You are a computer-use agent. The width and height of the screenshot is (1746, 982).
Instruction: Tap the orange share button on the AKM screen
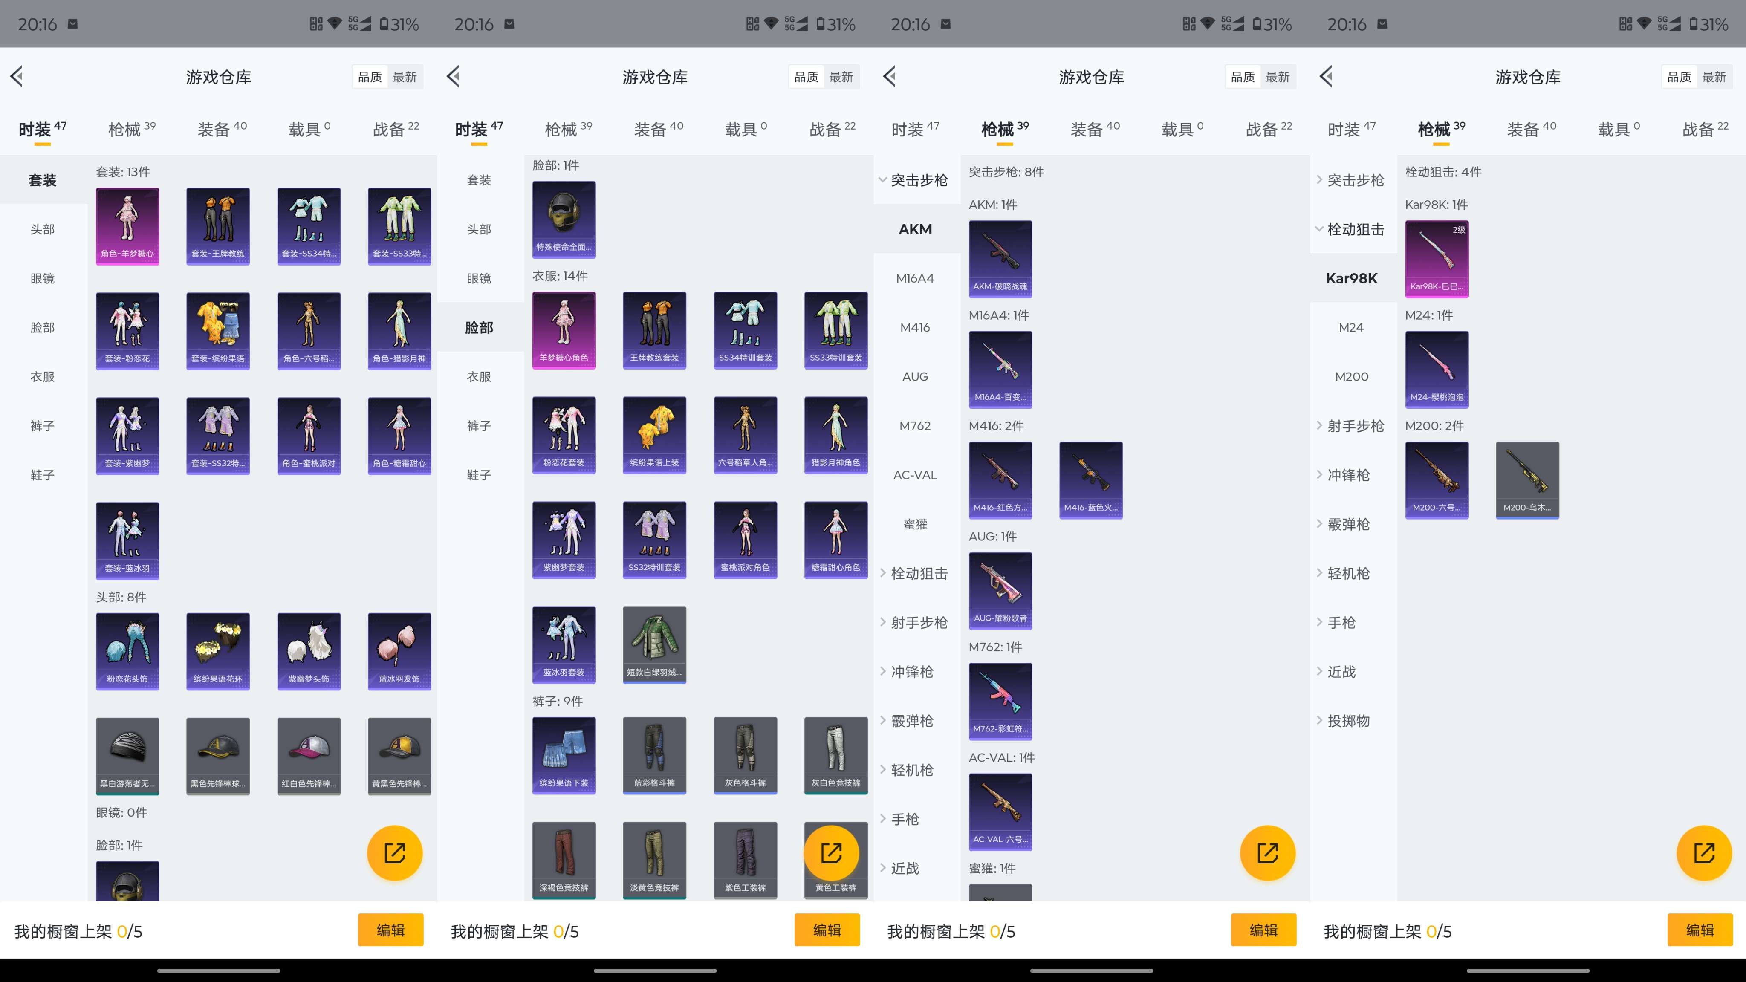coord(1267,852)
